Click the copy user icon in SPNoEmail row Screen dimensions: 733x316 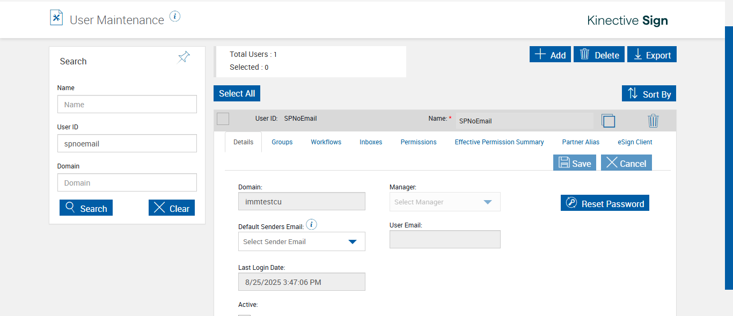[608, 121]
